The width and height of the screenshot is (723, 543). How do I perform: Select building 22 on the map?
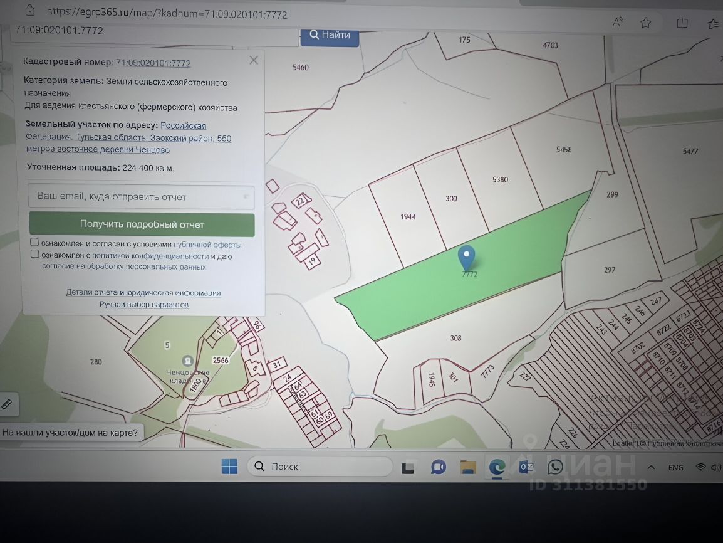click(300, 201)
